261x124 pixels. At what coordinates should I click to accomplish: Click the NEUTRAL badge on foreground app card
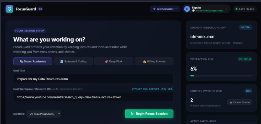tap(245, 27)
